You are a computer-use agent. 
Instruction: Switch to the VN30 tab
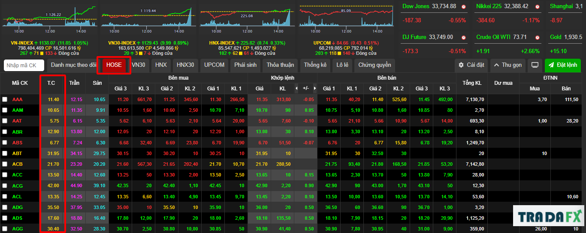pos(138,65)
